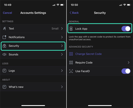Click the Logs document icon
This screenshot has height=108, width=133.
click(4, 71)
